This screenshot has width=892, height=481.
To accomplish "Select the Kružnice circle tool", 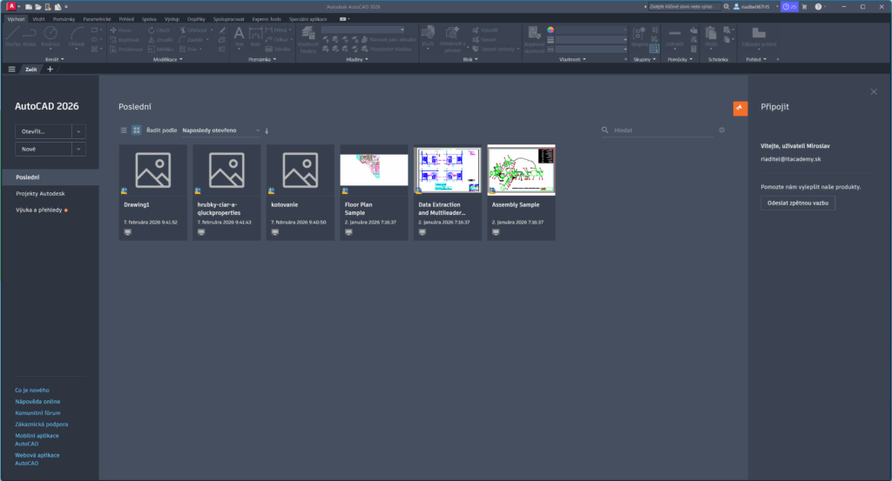I will [50, 36].
